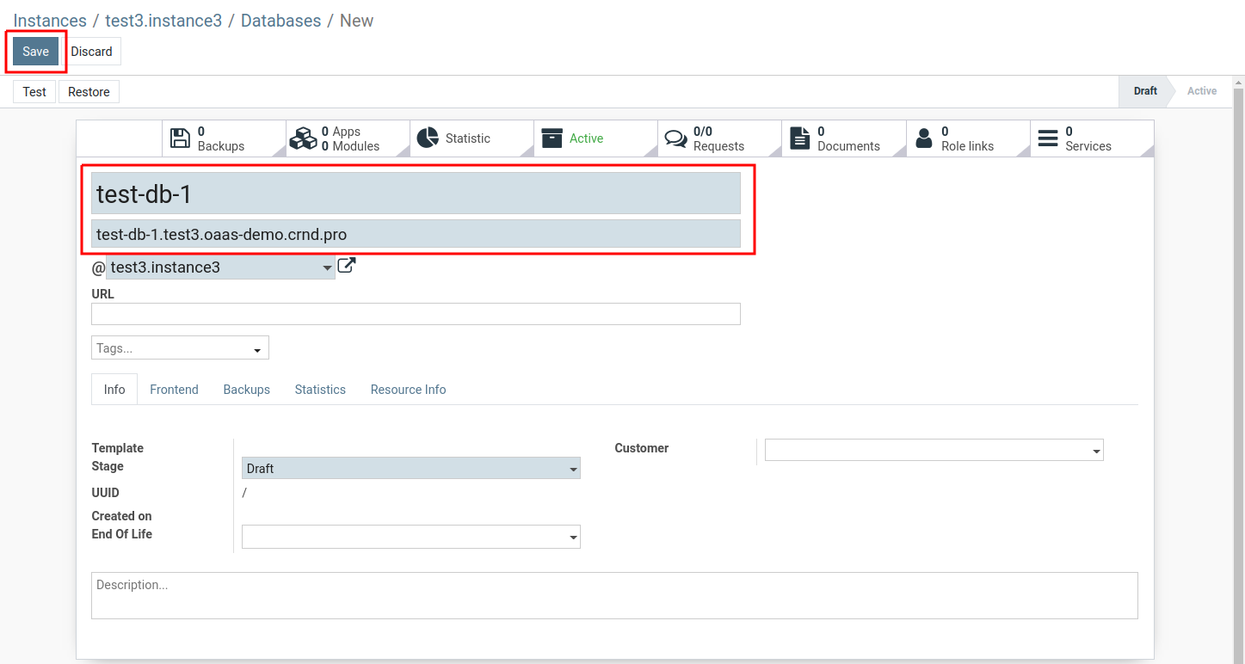Open Databases breadcrumb link
1245x664 pixels.
pyautogui.click(x=280, y=21)
